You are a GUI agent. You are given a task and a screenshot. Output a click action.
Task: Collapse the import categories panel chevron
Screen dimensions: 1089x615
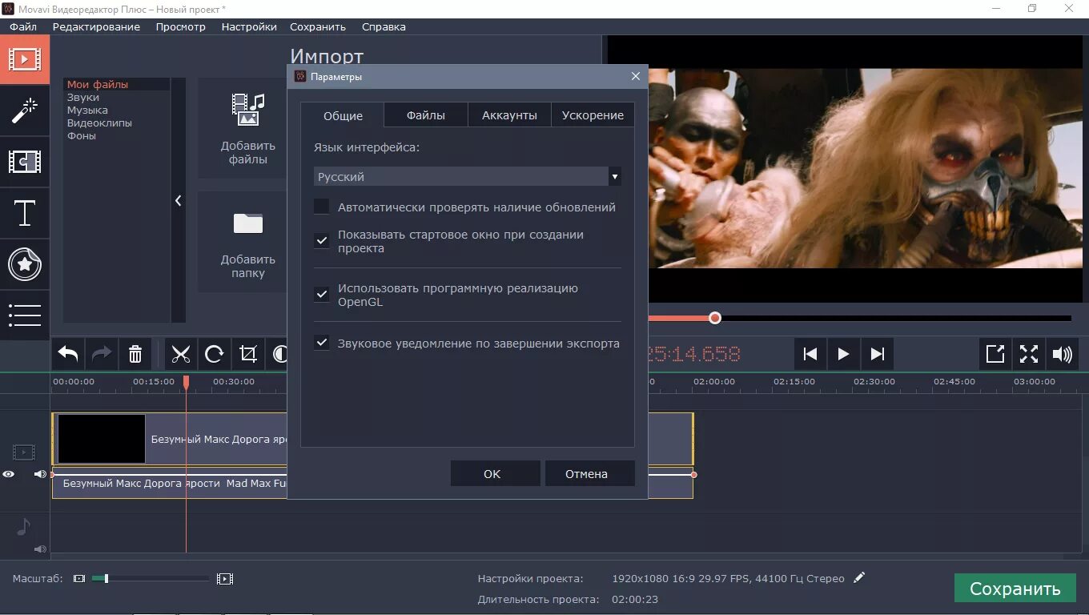pos(178,201)
